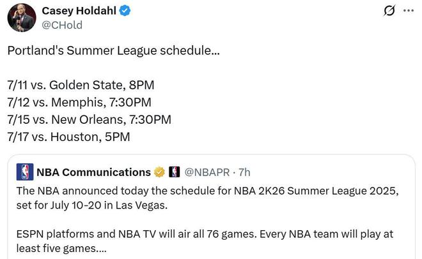Expand the truncated 'least five games....' text
Screen dimensions: 422x259
click(61, 248)
